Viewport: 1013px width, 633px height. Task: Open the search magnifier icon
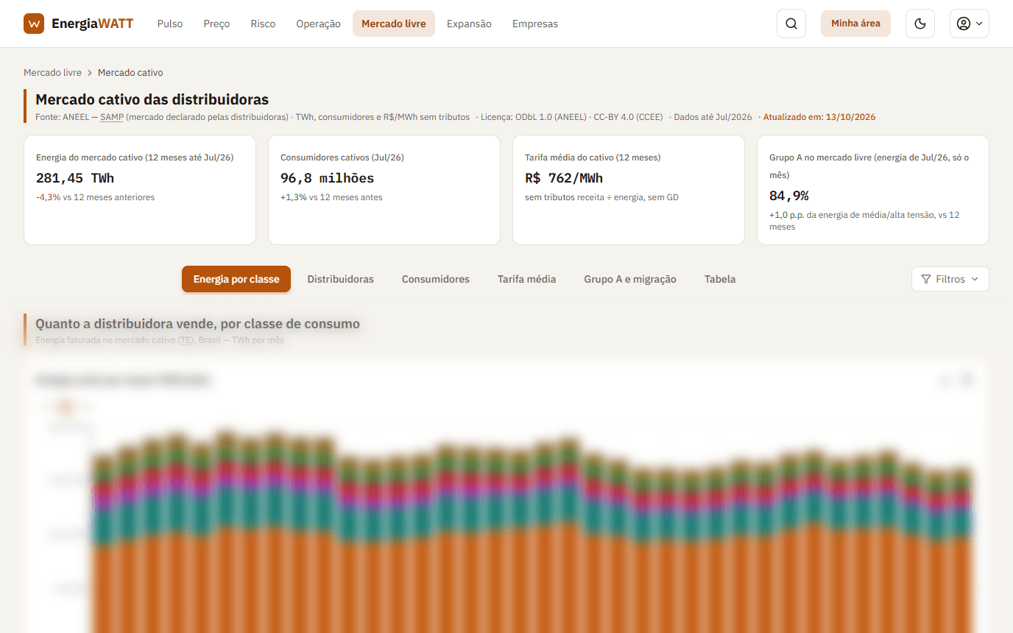791,24
